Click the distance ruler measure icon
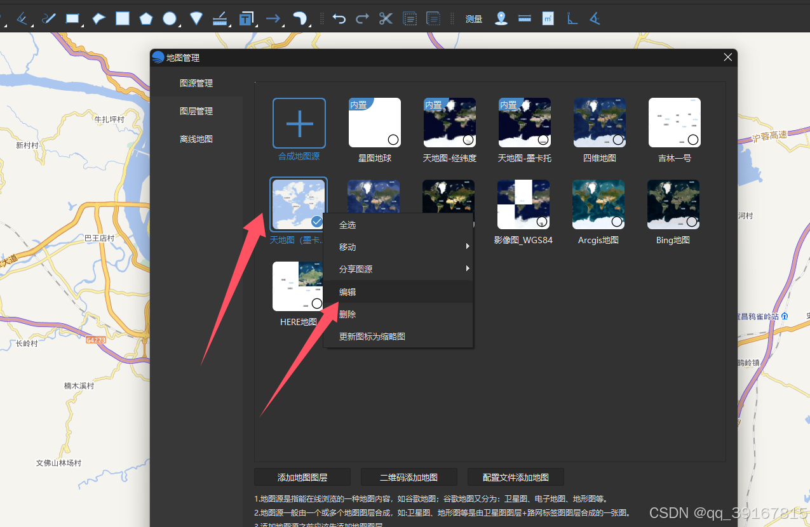 coord(525,18)
